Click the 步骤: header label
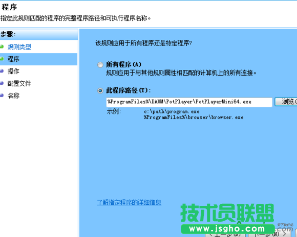 point(8,34)
